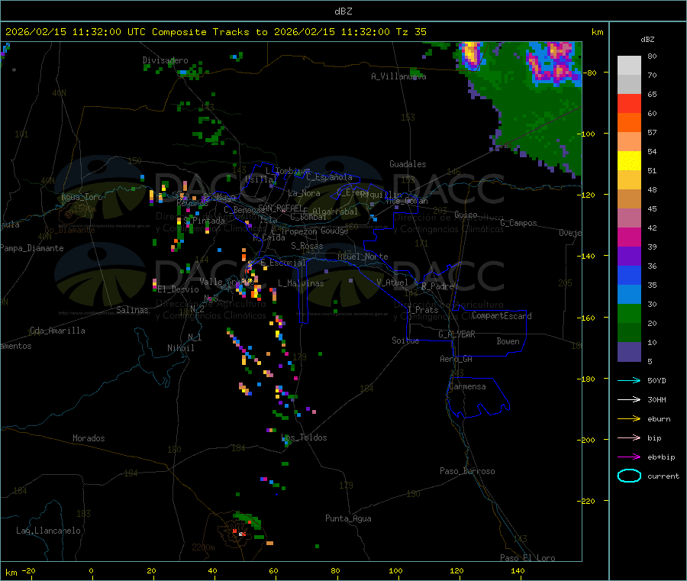Click the Lag.Llancanelo label

tap(48, 531)
